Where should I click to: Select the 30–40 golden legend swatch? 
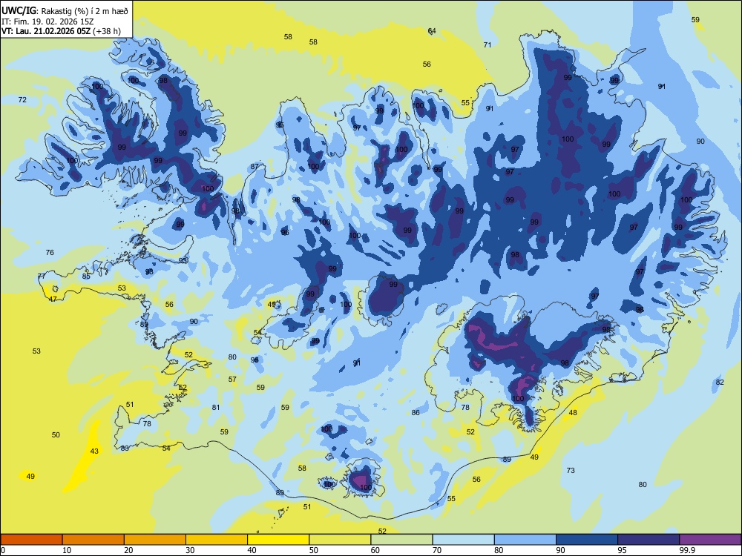[217, 540]
